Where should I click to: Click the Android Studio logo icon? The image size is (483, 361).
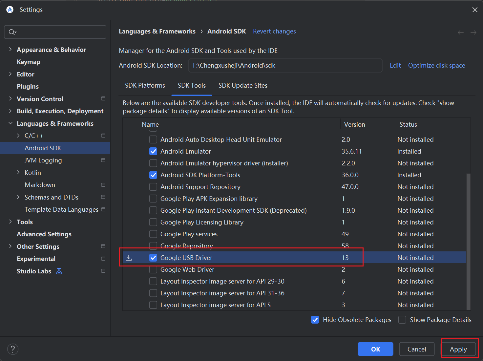pos(10,10)
